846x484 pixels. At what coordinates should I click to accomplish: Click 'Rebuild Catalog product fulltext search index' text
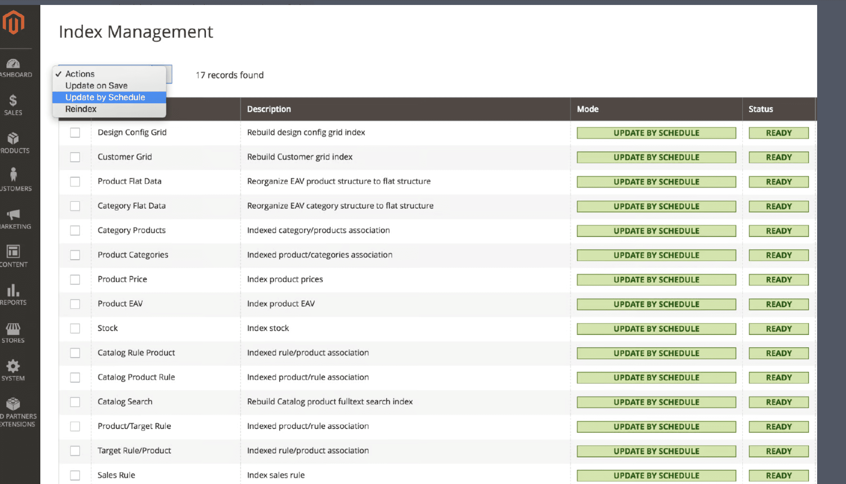(x=330, y=401)
